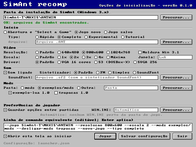The height and width of the screenshot is (147, 196).
Task: Click Procurar for SoundFont file
Action: tap(176, 77)
